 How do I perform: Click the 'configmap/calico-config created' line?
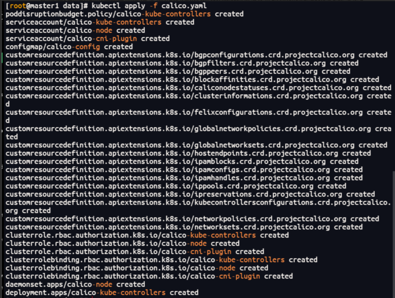point(69,47)
